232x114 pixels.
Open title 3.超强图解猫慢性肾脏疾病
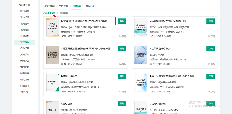point(85,48)
